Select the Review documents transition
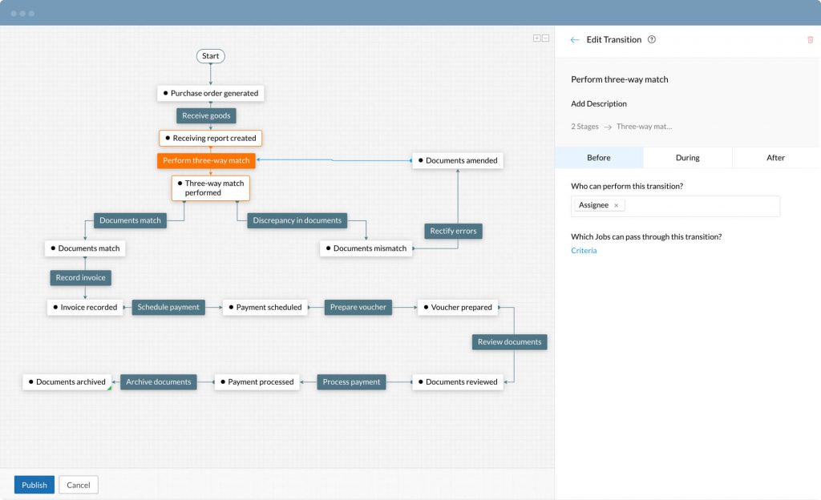The image size is (821, 500). 509,342
